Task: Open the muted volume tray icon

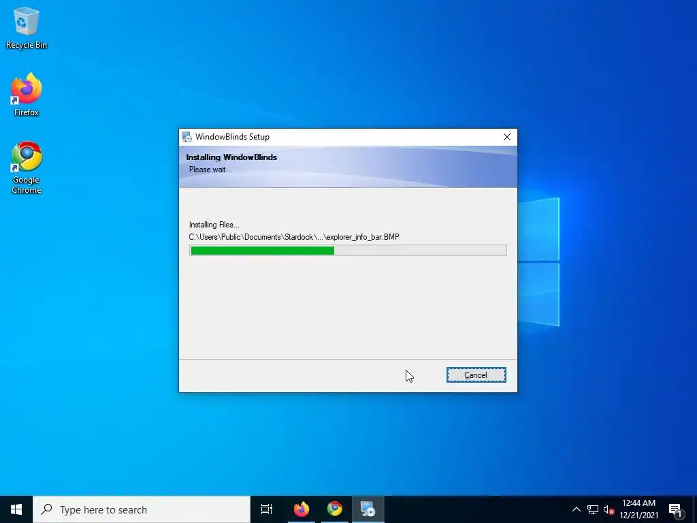Action: 609,509
